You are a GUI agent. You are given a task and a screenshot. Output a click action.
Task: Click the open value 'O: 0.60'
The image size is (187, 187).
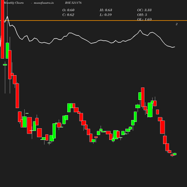(68, 10)
